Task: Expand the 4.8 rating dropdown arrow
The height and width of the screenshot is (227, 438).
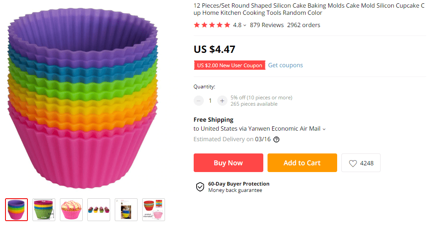Action: [x=245, y=25]
